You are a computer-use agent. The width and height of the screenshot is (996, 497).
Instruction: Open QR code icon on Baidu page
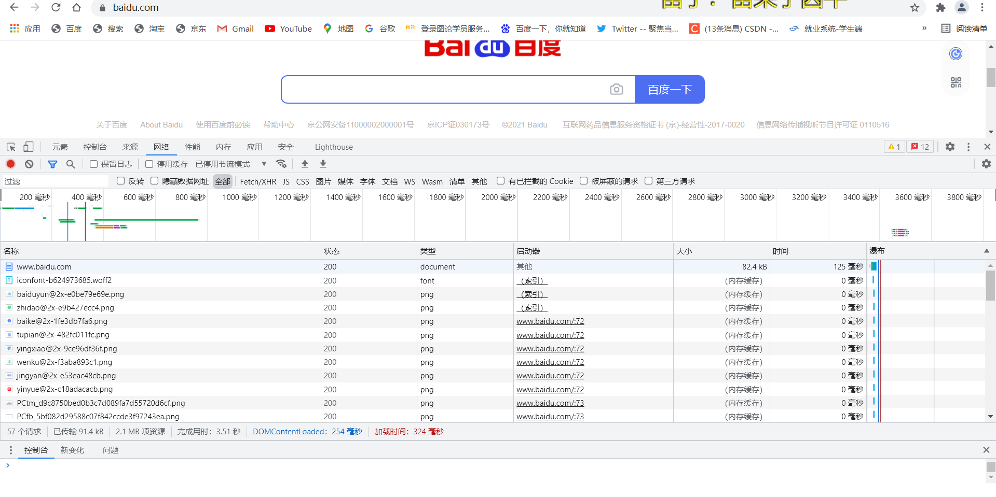click(956, 82)
